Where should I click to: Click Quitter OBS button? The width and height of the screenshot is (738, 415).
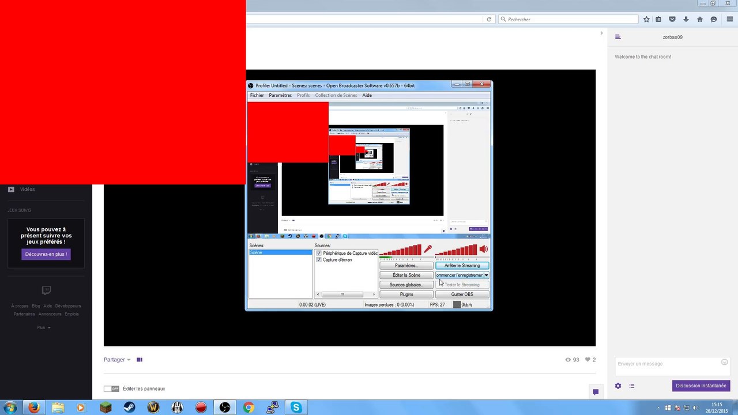[x=462, y=295]
